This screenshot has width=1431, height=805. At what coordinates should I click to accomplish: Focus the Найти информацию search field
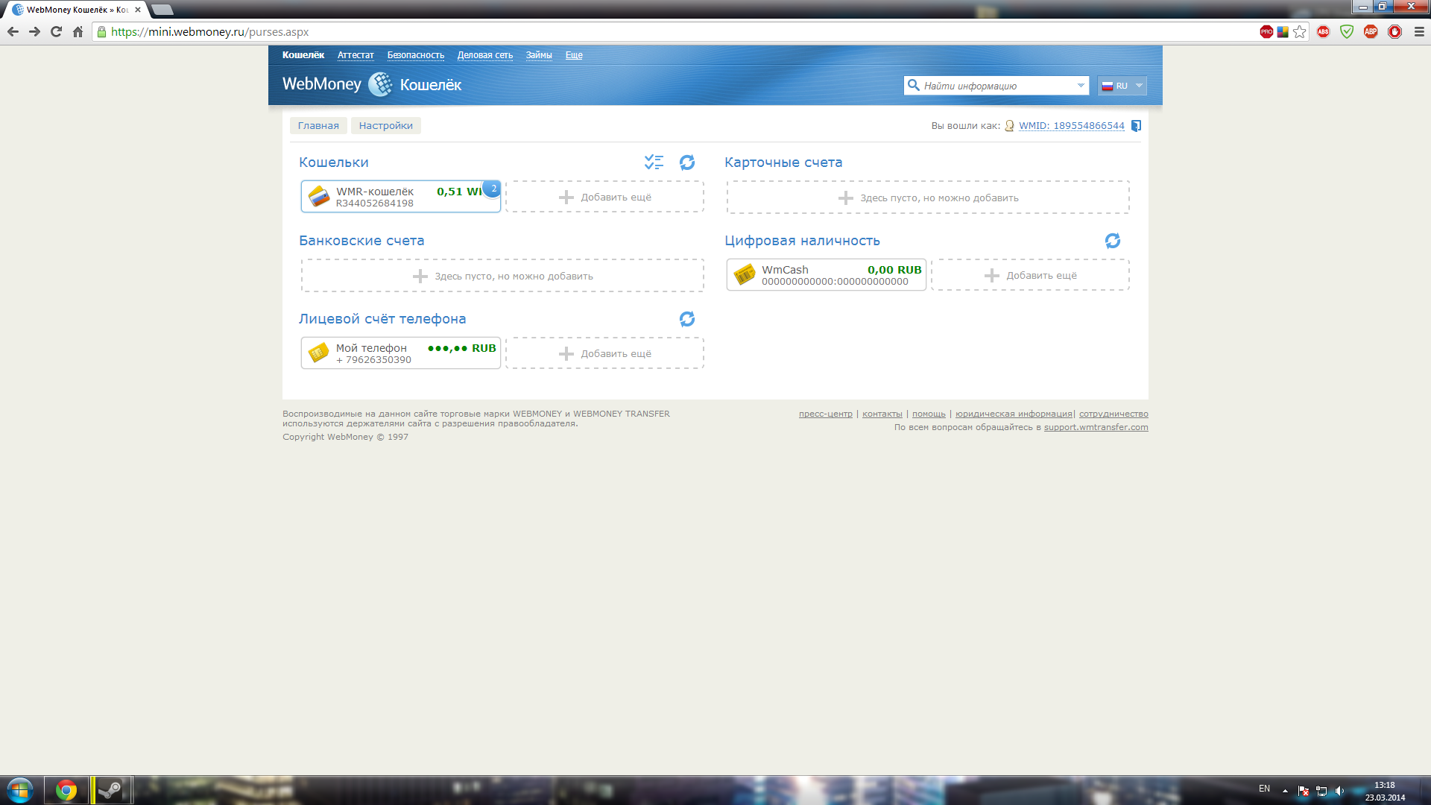[x=997, y=86]
